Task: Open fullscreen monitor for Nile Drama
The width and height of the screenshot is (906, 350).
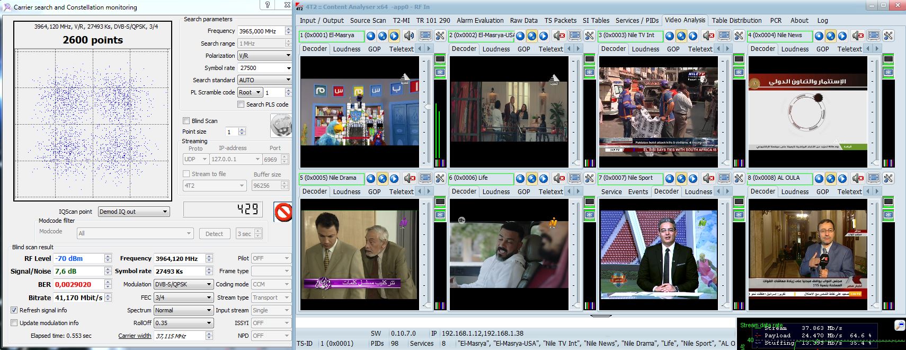Action: click(x=425, y=179)
